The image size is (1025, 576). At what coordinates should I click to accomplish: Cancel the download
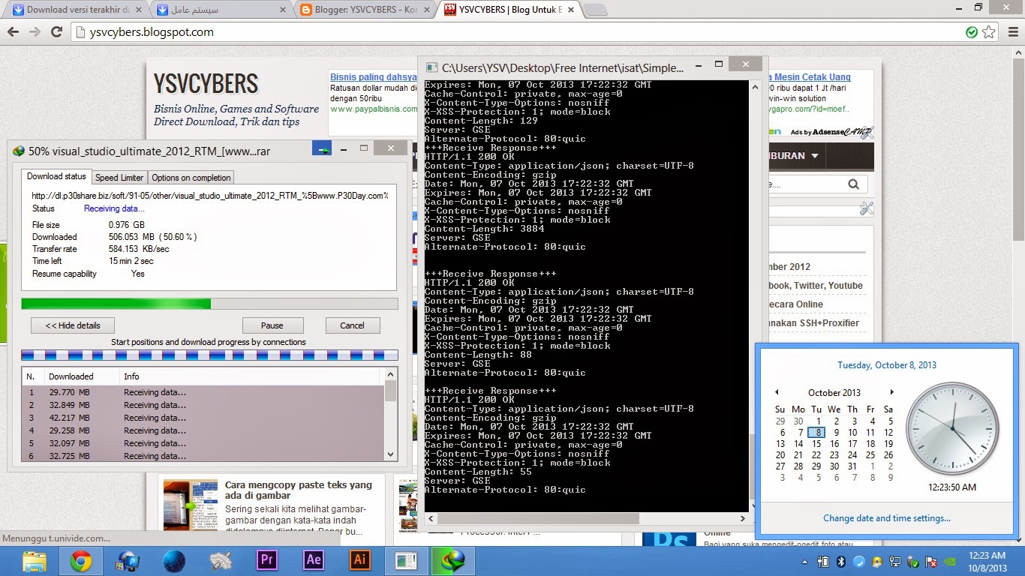[x=352, y=325]
